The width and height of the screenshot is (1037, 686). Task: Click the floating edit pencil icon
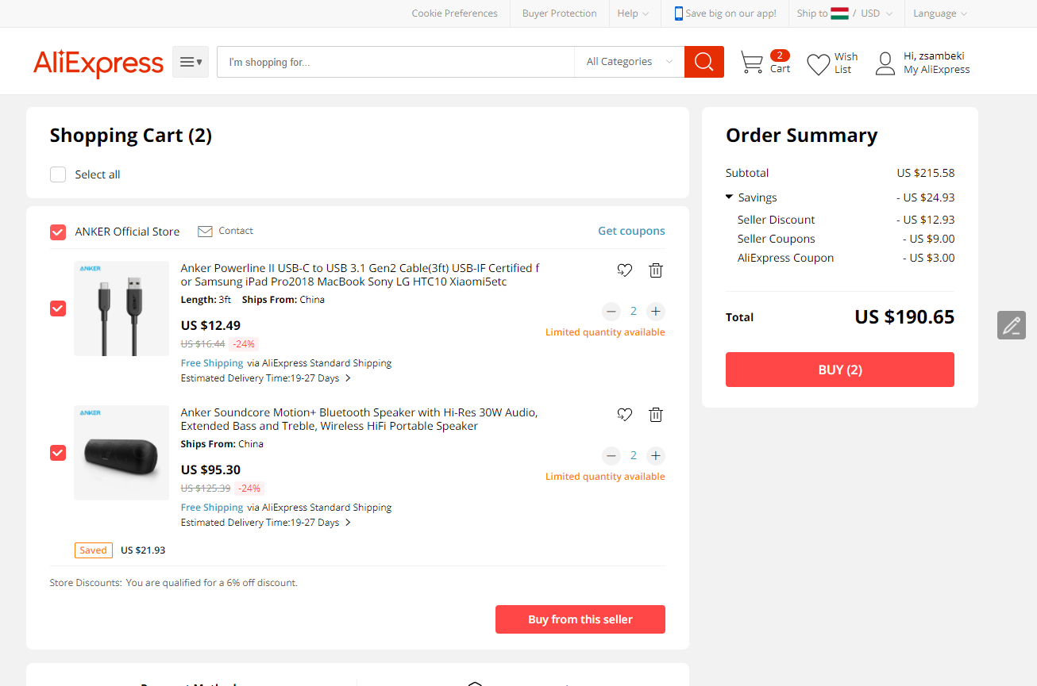[1012, 325]
